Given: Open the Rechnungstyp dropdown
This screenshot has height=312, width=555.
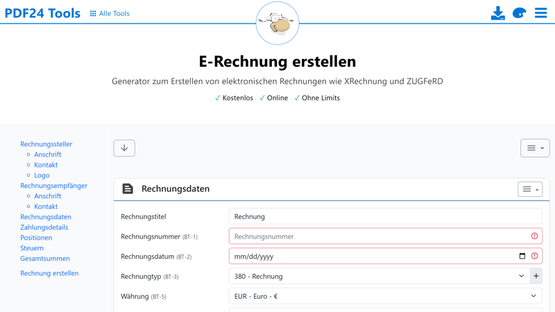Looking at the screenshot, I should [x=378, y=276].
